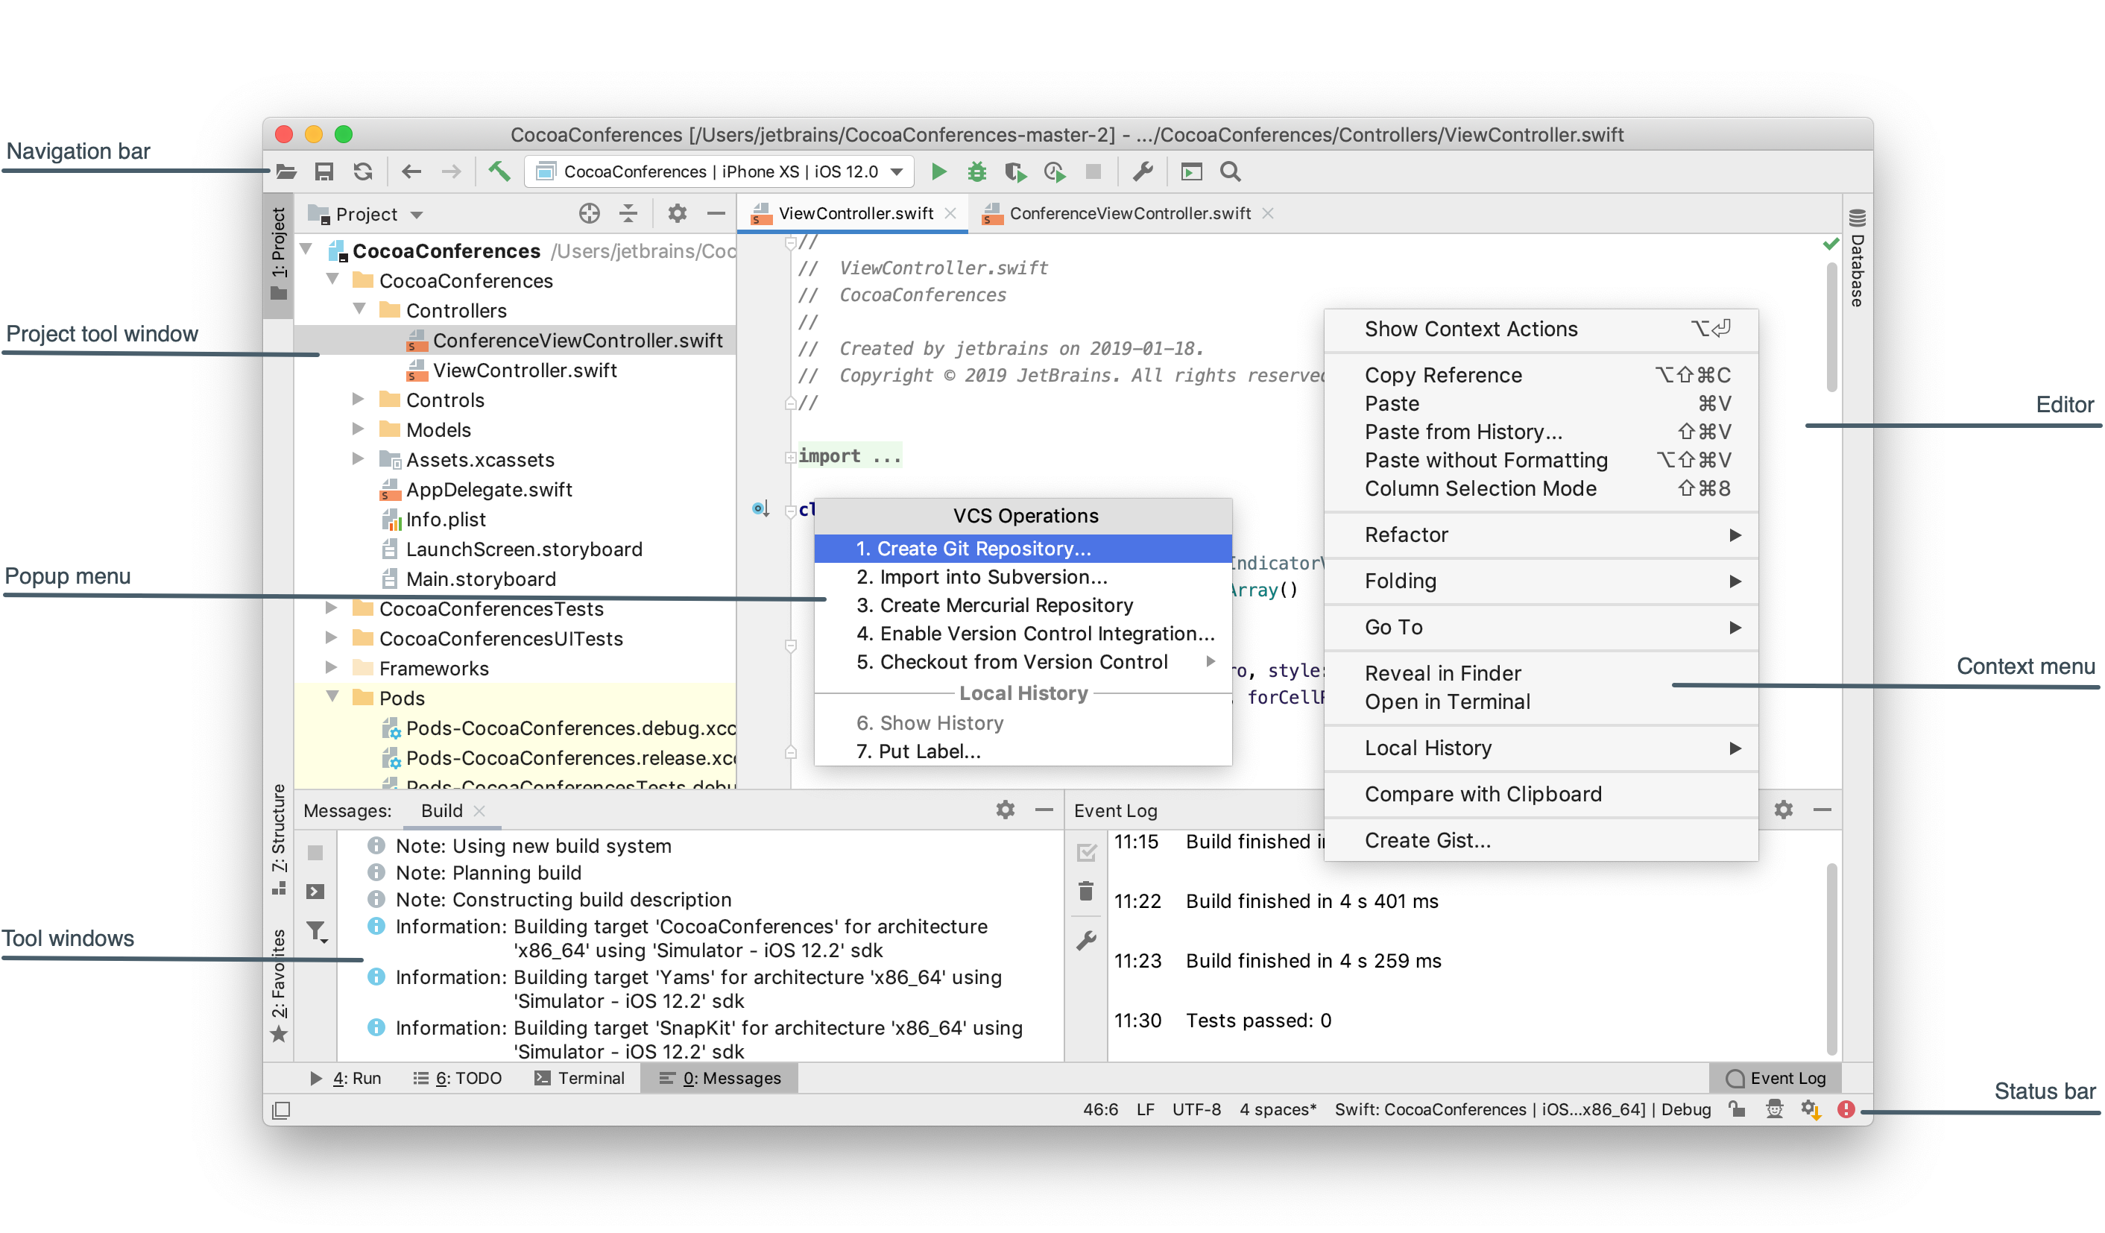Toggle the Event Log button in bottom bar
2105x1233 pixels.
pos(1776,1079)
